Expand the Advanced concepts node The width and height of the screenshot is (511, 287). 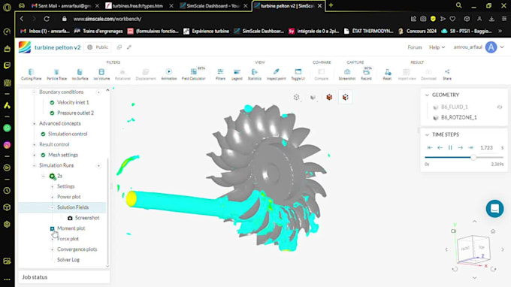tap(34, 124)
